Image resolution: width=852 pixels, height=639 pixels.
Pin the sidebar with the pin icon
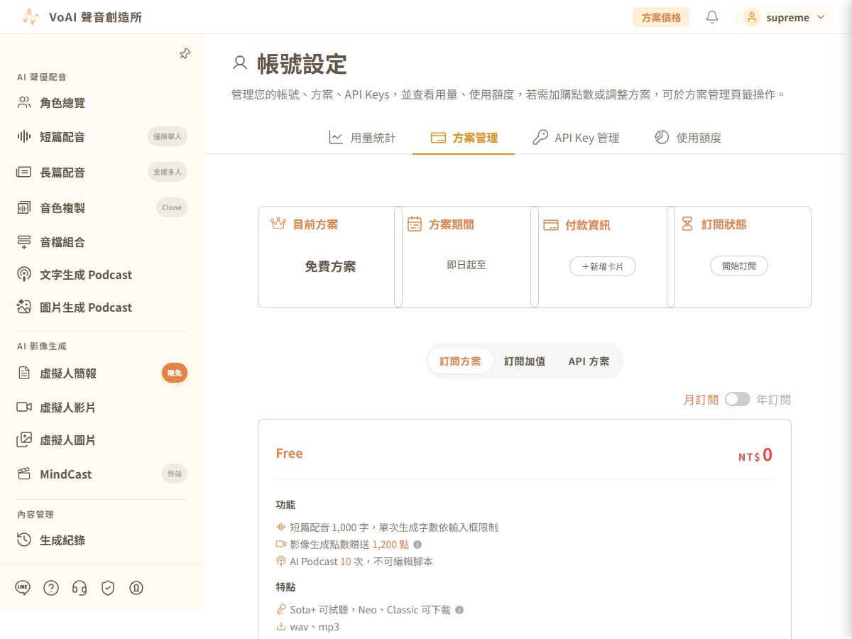coord(185,53)
